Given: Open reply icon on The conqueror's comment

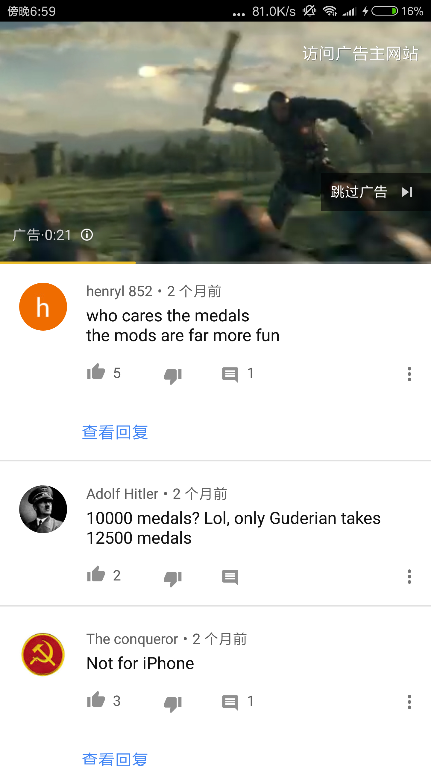Looking at the screenshot, I should (230, 703).
